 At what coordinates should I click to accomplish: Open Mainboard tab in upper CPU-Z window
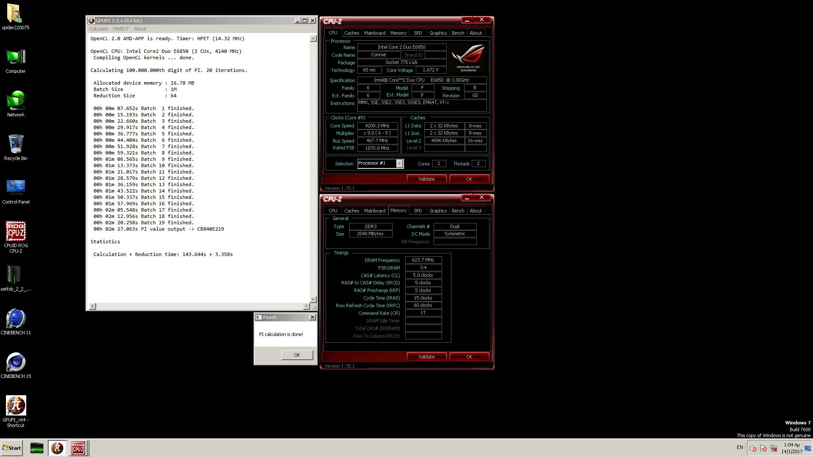[375, 33]
